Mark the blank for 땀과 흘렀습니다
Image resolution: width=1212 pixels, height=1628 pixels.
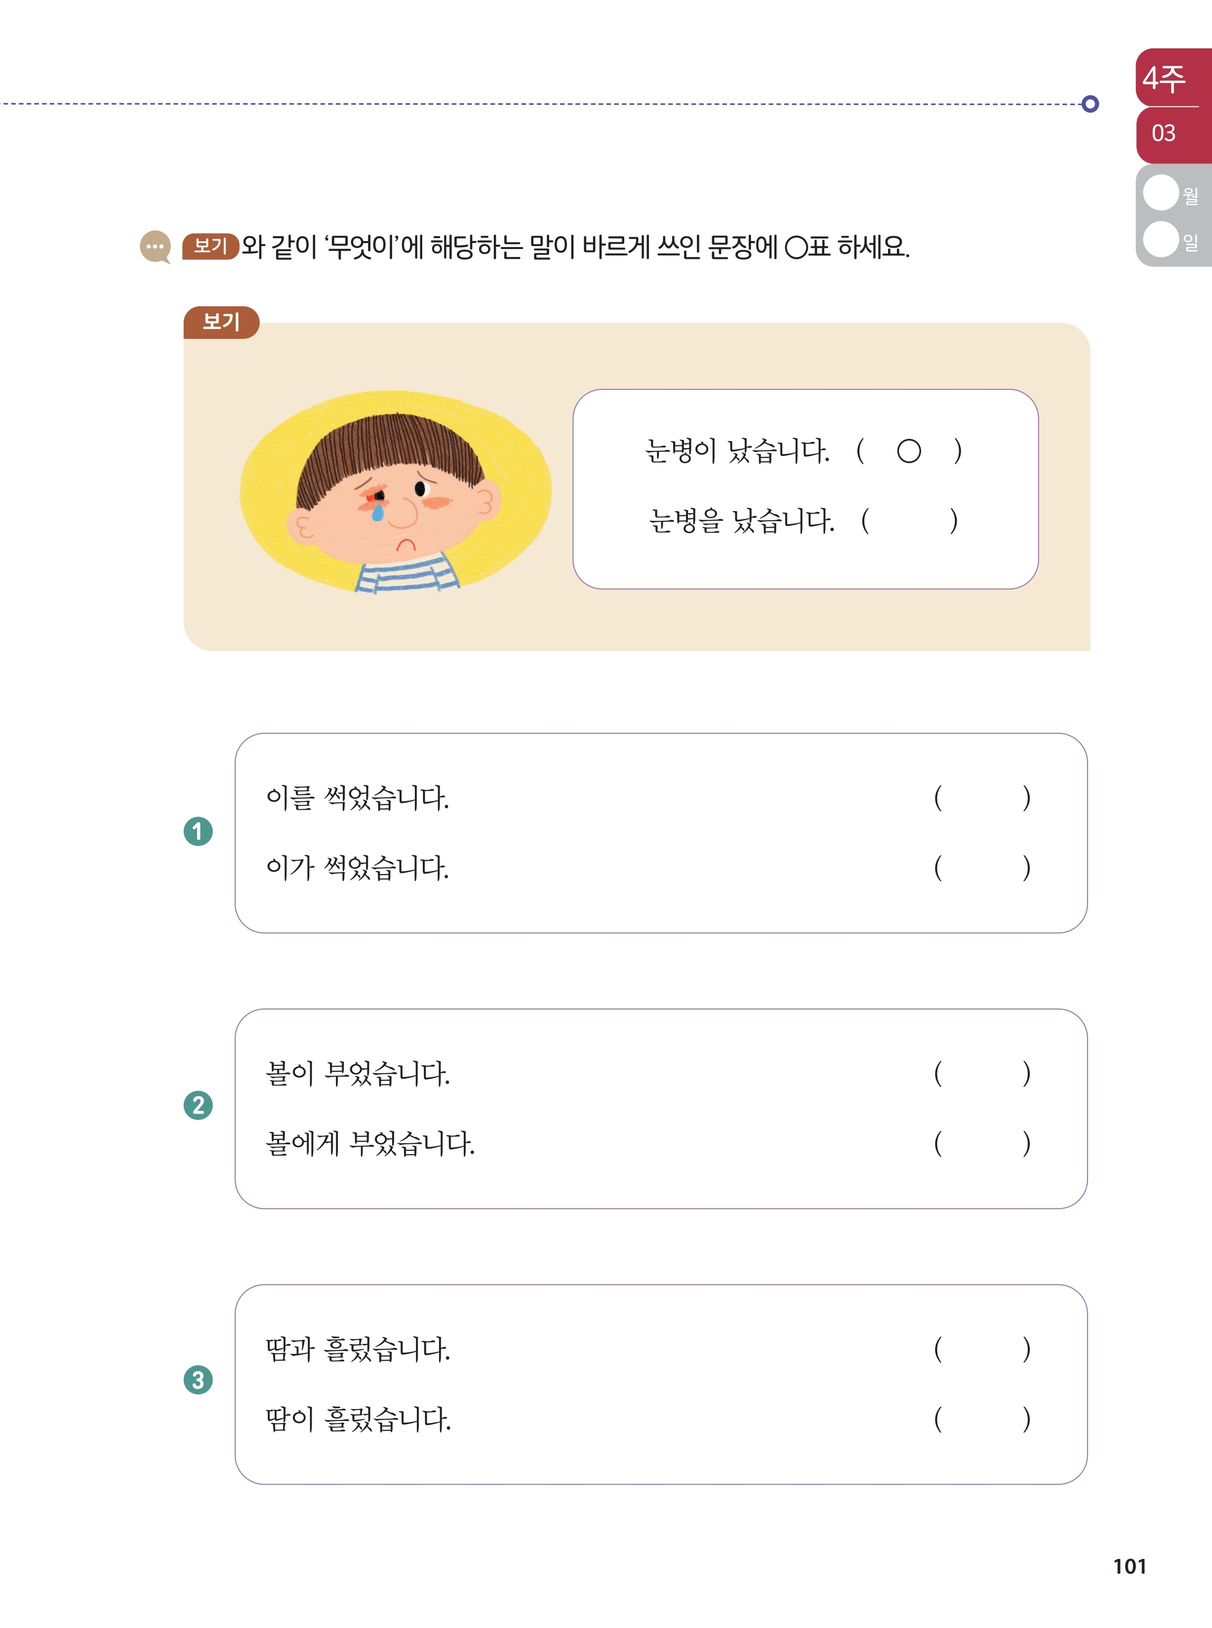(982, 1349)
